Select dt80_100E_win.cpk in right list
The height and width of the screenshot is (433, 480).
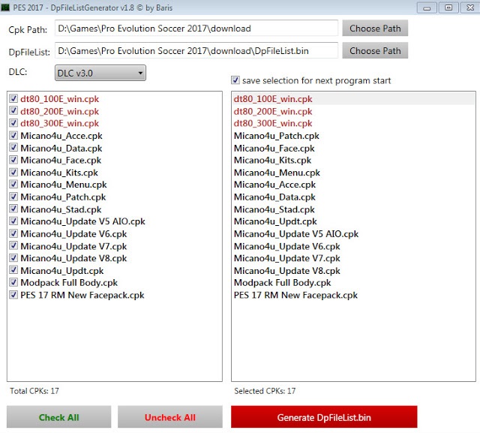click(x=353, y=99)
